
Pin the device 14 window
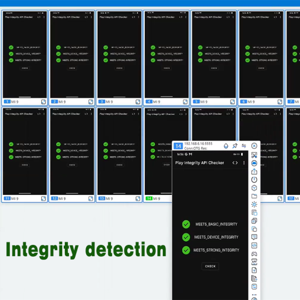pyautogui.click(x=235, y=146)
